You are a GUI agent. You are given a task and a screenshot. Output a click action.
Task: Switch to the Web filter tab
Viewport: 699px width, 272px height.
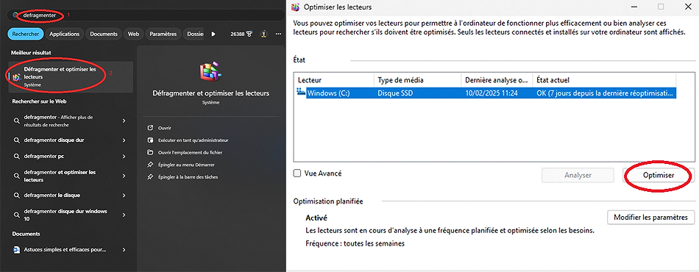click(133, 34)
